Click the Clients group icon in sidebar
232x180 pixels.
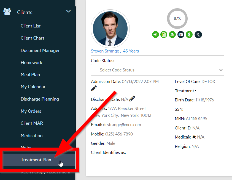click(7, 12)
